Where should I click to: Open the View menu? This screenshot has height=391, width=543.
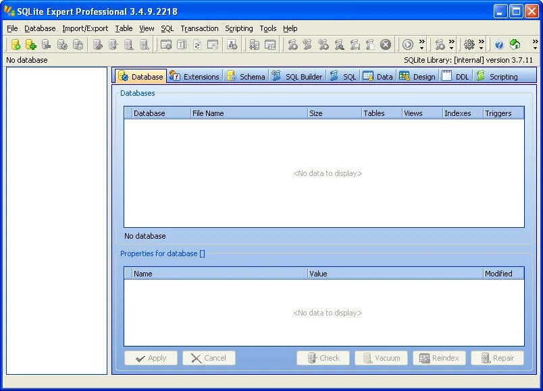point(147,28)
